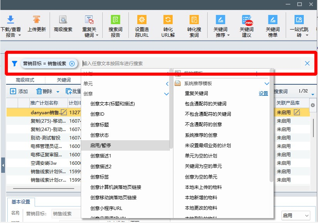Click pencil icon beside 未启用 in highlighted row

(x=297, y=112)
